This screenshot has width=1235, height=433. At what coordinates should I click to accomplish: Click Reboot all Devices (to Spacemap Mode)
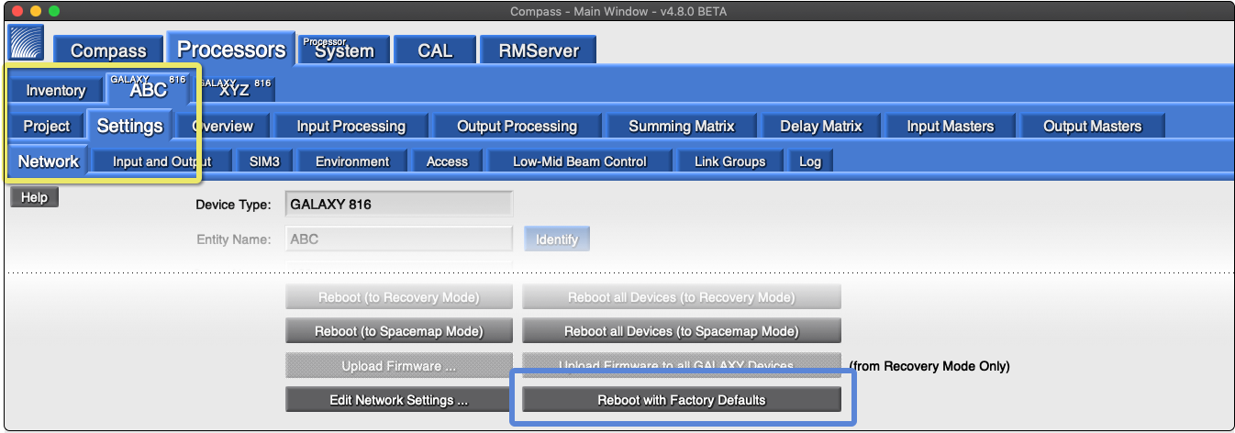click(x=682, y=331)
